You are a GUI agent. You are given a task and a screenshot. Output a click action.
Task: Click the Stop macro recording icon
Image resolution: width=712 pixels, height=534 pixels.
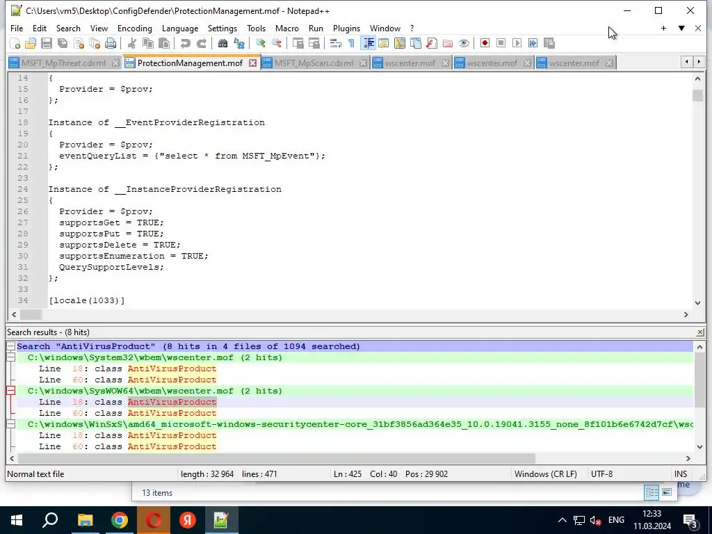[501, 43]
